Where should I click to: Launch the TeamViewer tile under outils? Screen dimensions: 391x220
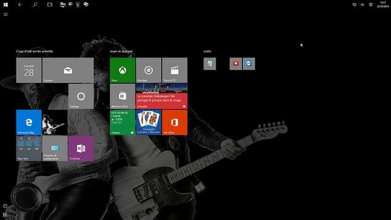249,64
